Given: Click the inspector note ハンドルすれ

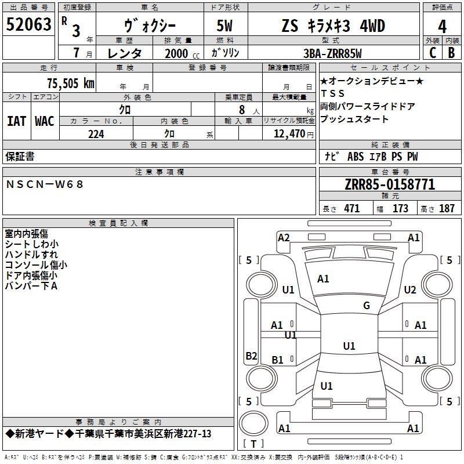Looking at the screenshot, I should click(x=31, y=255).
